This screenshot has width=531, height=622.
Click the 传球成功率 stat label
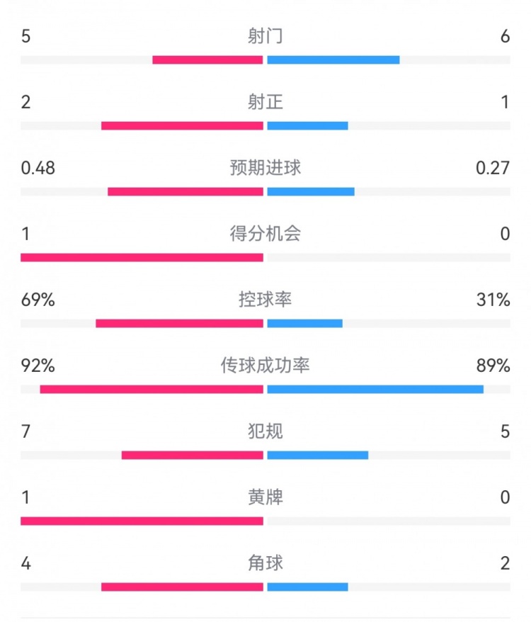[x=265, y=366]
